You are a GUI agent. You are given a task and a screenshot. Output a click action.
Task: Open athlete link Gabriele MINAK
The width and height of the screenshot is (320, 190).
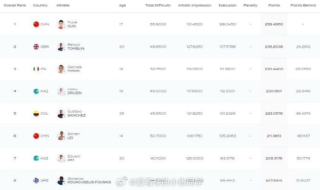[75, 69]
